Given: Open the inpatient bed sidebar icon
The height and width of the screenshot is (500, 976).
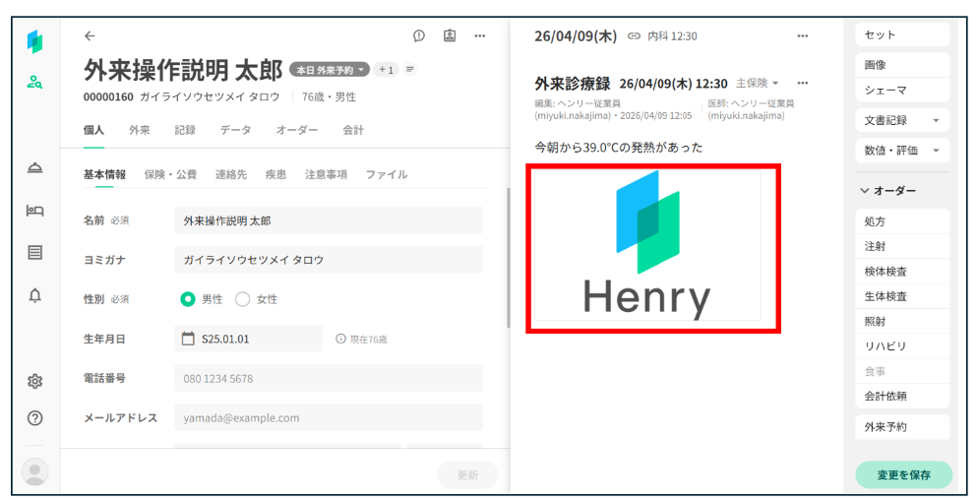Looking at the screenshot, I should point(34,211).
